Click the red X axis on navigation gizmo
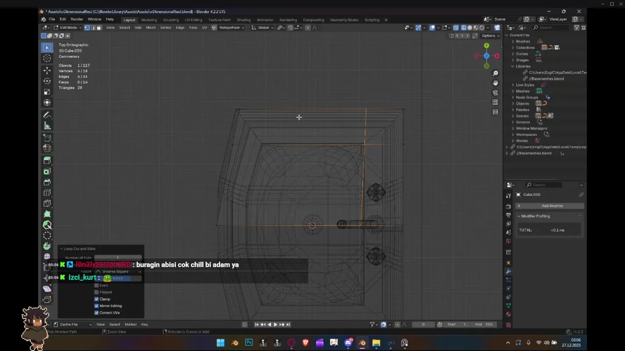The image size is (625, 351). [497, 56]
